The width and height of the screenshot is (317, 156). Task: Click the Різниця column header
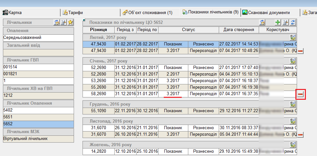pos(98,30)
